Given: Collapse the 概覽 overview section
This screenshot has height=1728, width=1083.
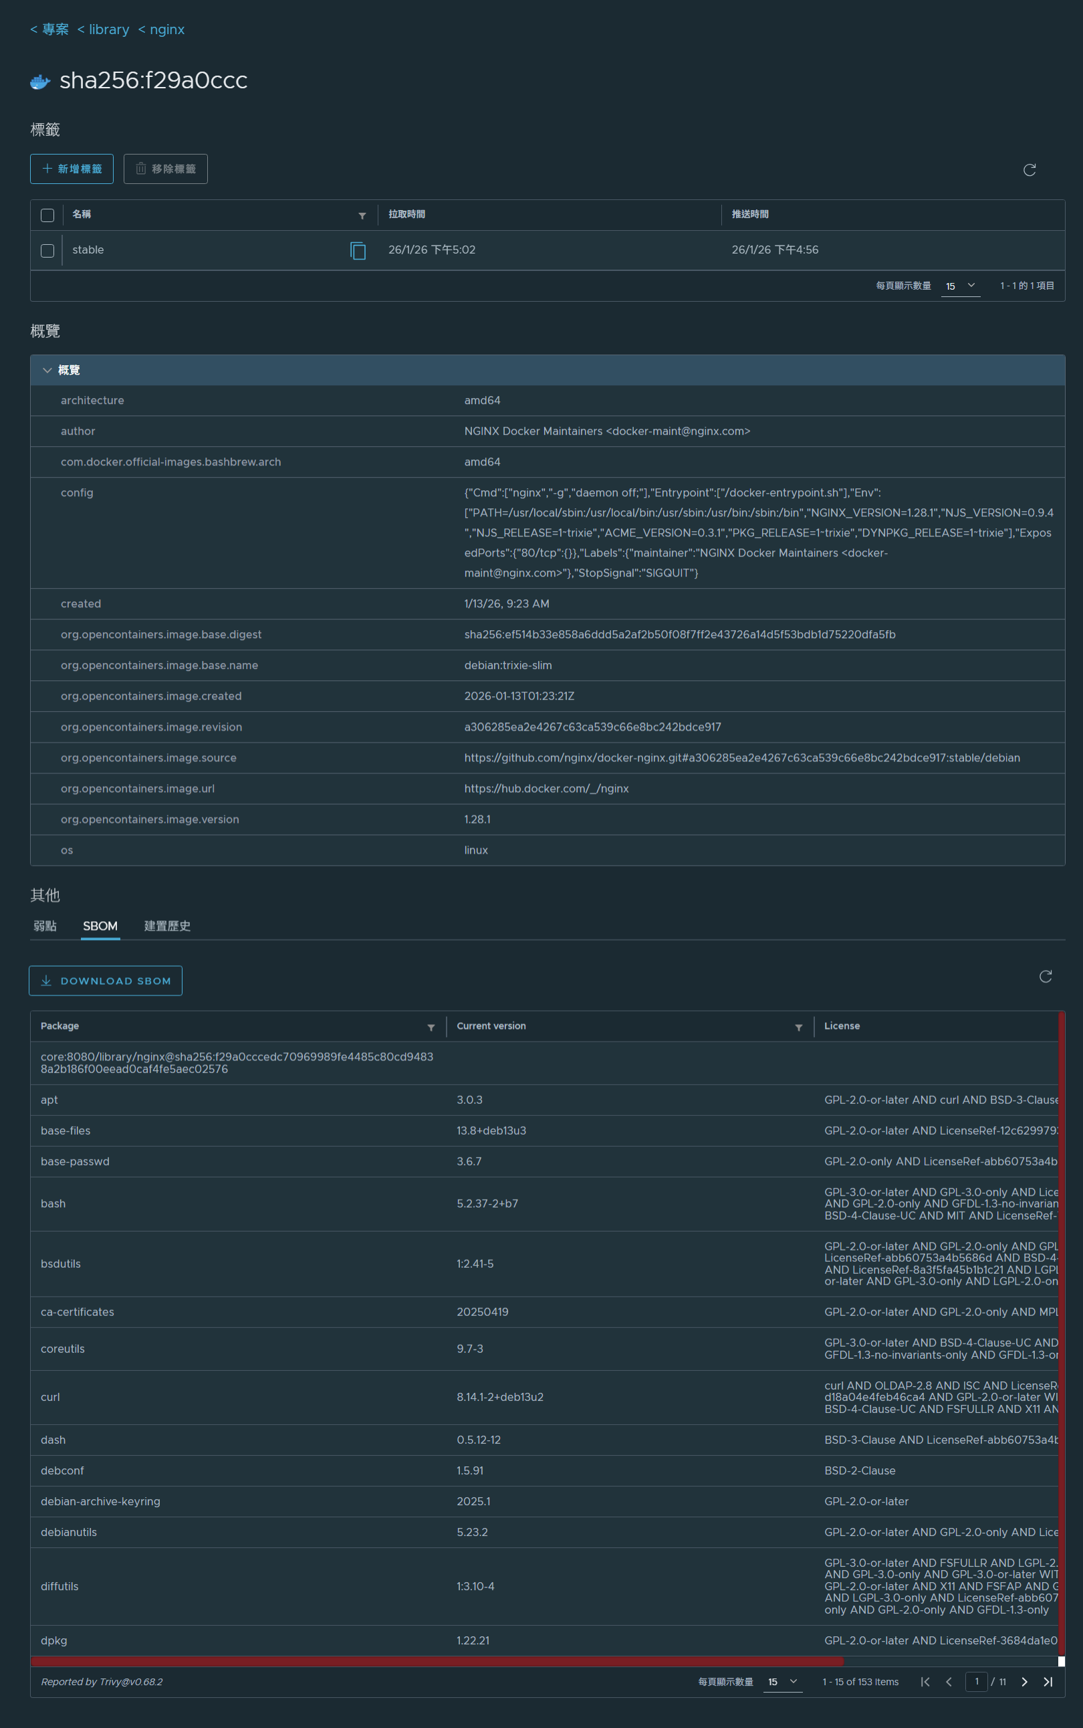Looking at the screenshot, I should [x=47, y=370].
